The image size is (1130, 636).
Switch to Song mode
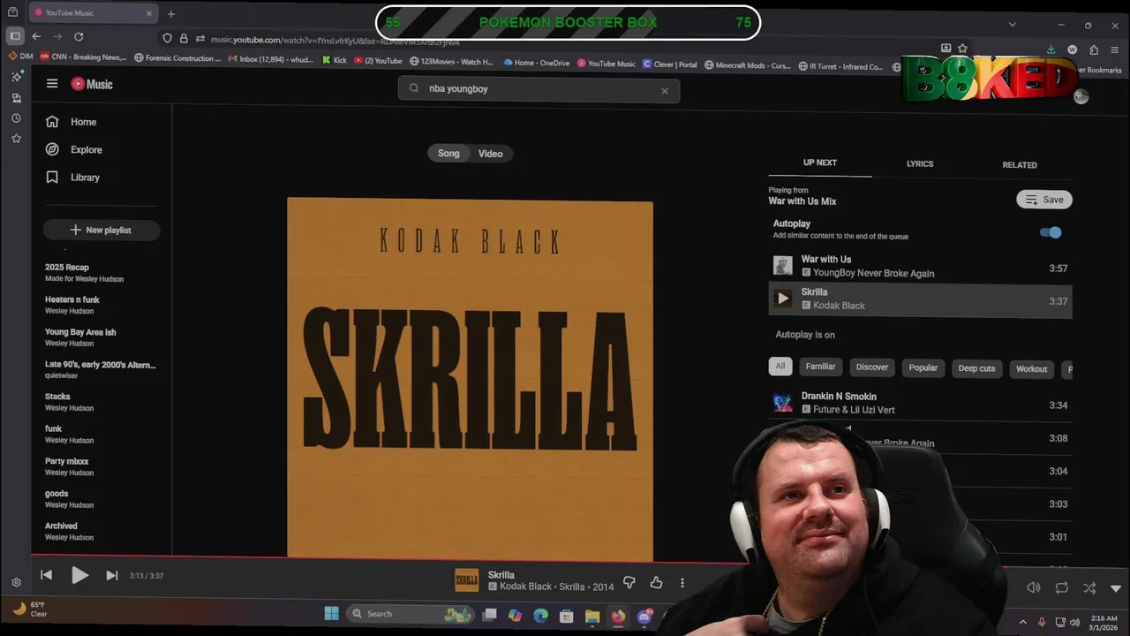[448, 154]
